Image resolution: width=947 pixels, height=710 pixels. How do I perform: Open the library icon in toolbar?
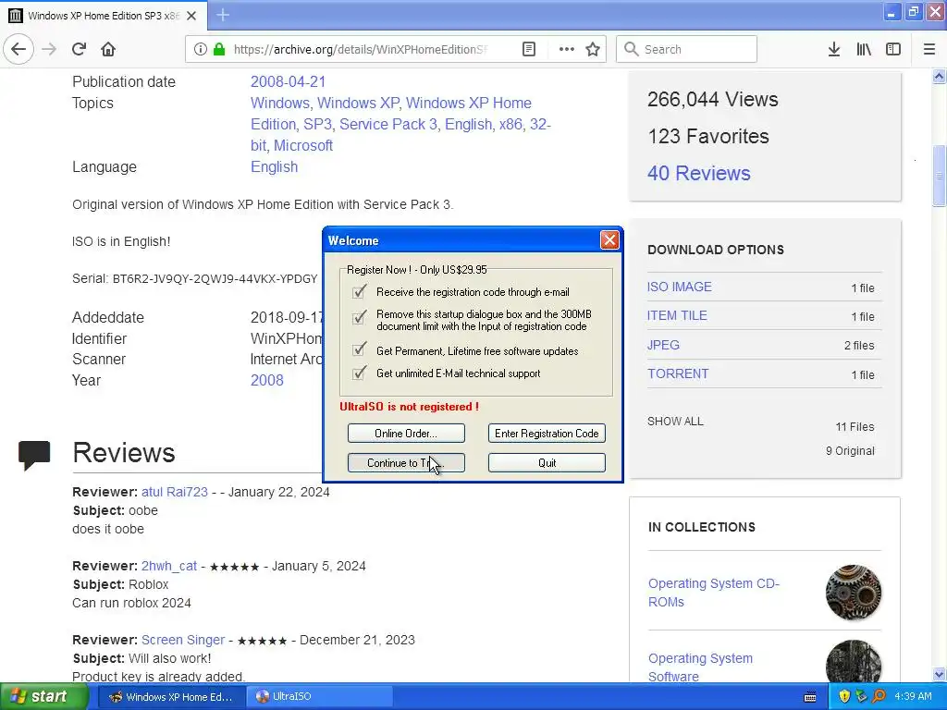[x=864, y=49]
